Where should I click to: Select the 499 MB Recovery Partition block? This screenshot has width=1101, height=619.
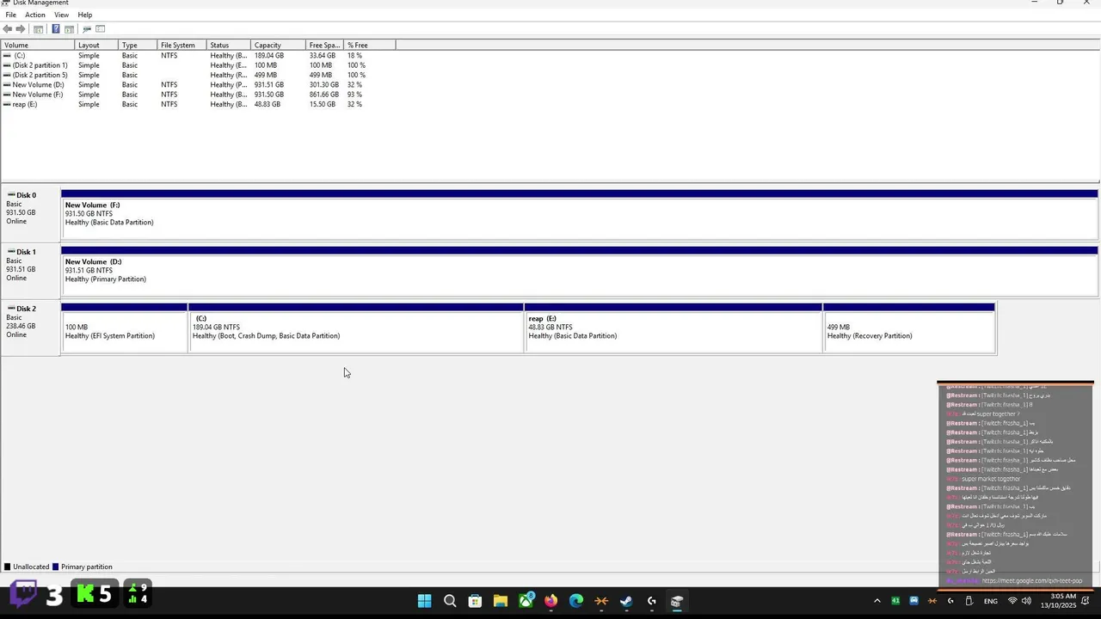909,328
